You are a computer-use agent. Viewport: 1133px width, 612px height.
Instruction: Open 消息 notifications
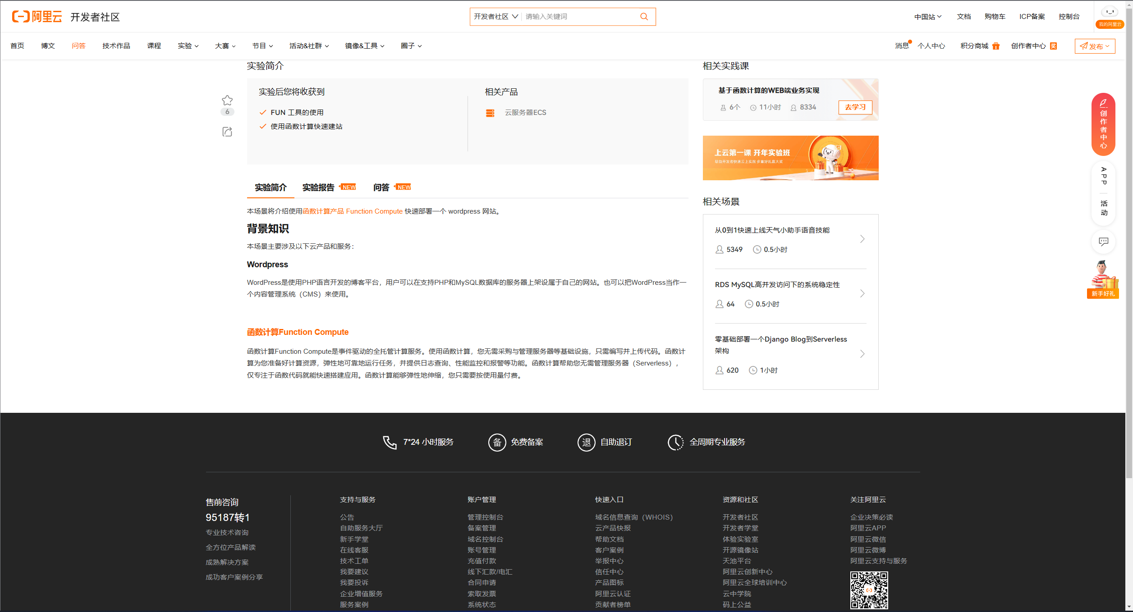(x=902, y=46)
